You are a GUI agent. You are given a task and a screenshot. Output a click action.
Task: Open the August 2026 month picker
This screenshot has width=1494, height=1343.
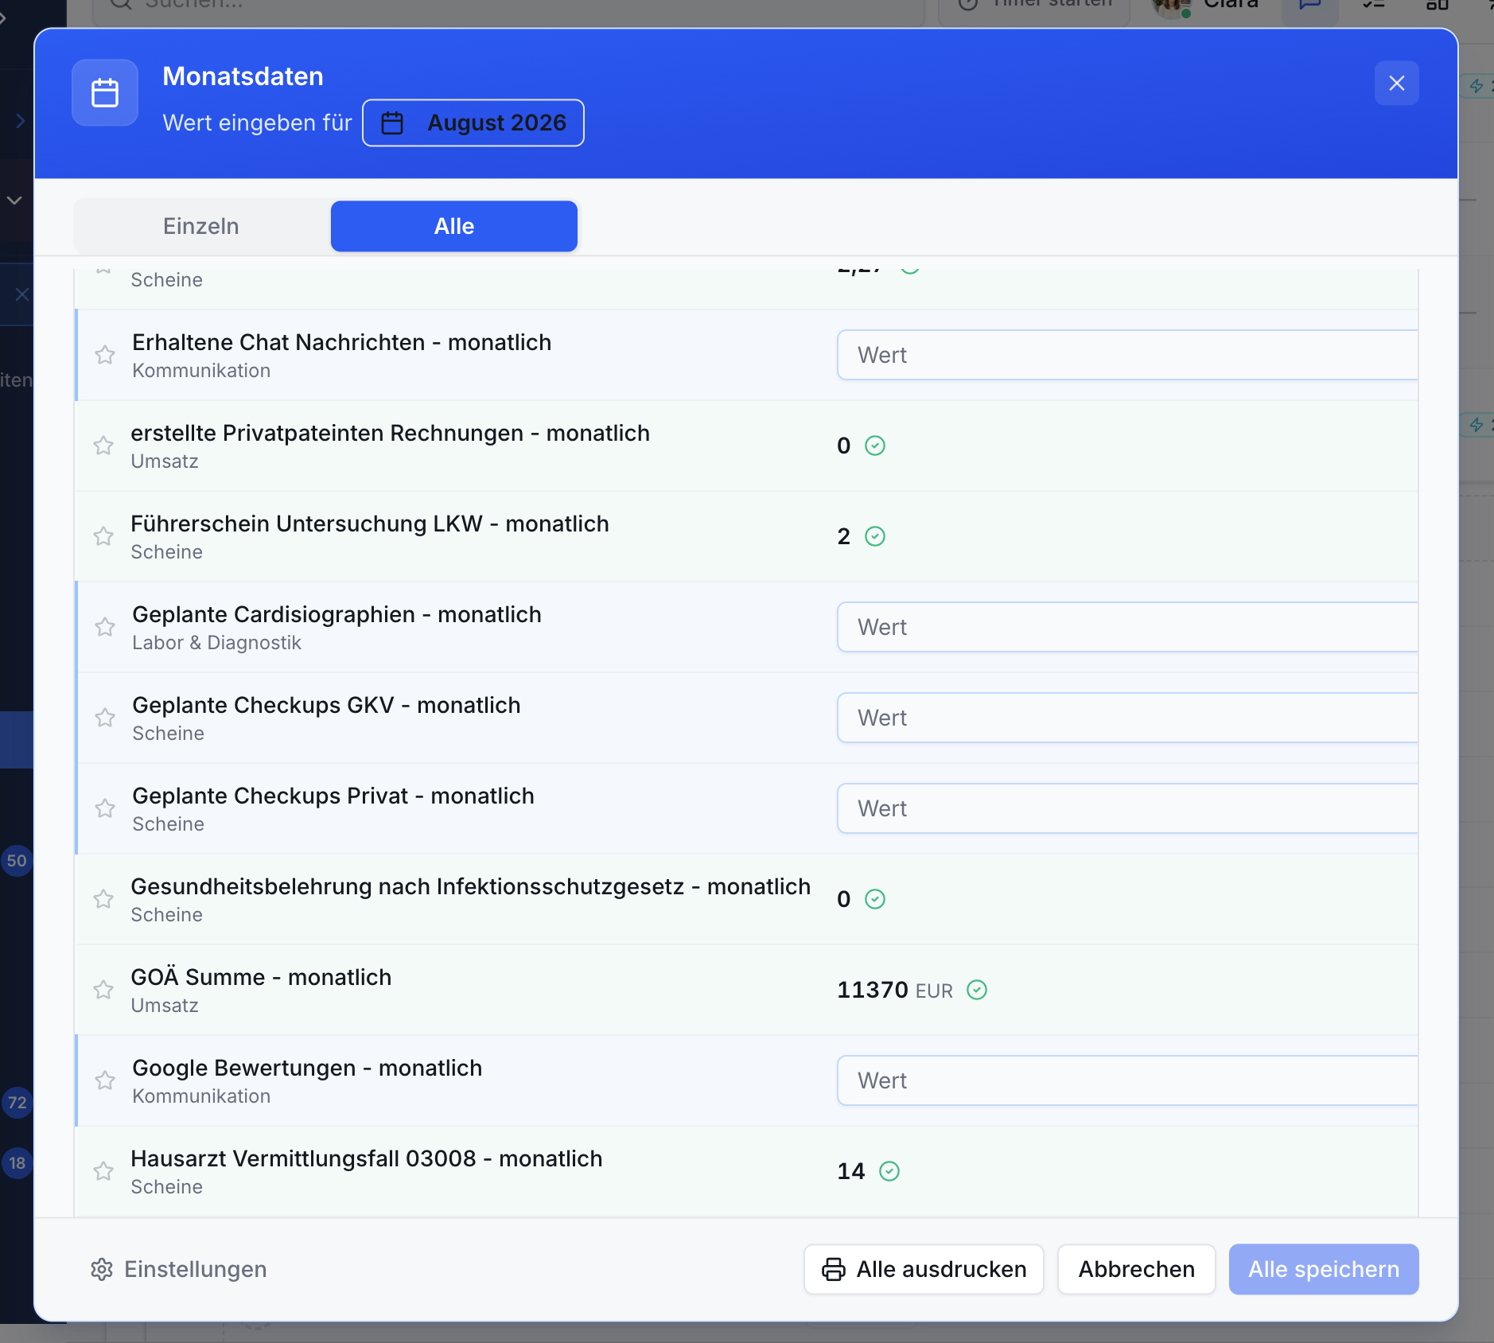click(473, 123)
